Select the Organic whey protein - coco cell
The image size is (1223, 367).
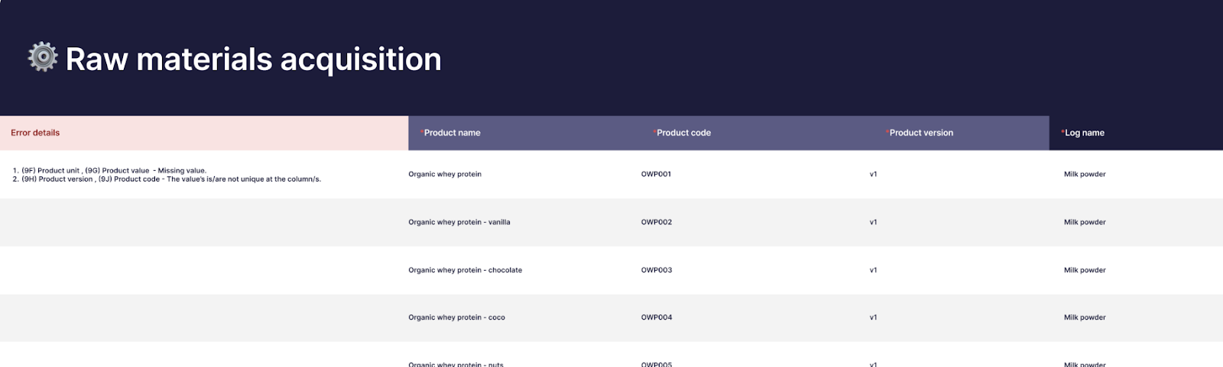click(x=456, y=317)
